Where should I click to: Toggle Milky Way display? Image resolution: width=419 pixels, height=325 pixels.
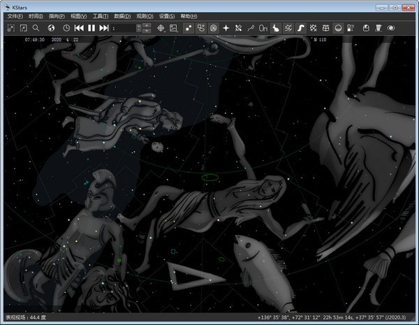coord(300,28)
